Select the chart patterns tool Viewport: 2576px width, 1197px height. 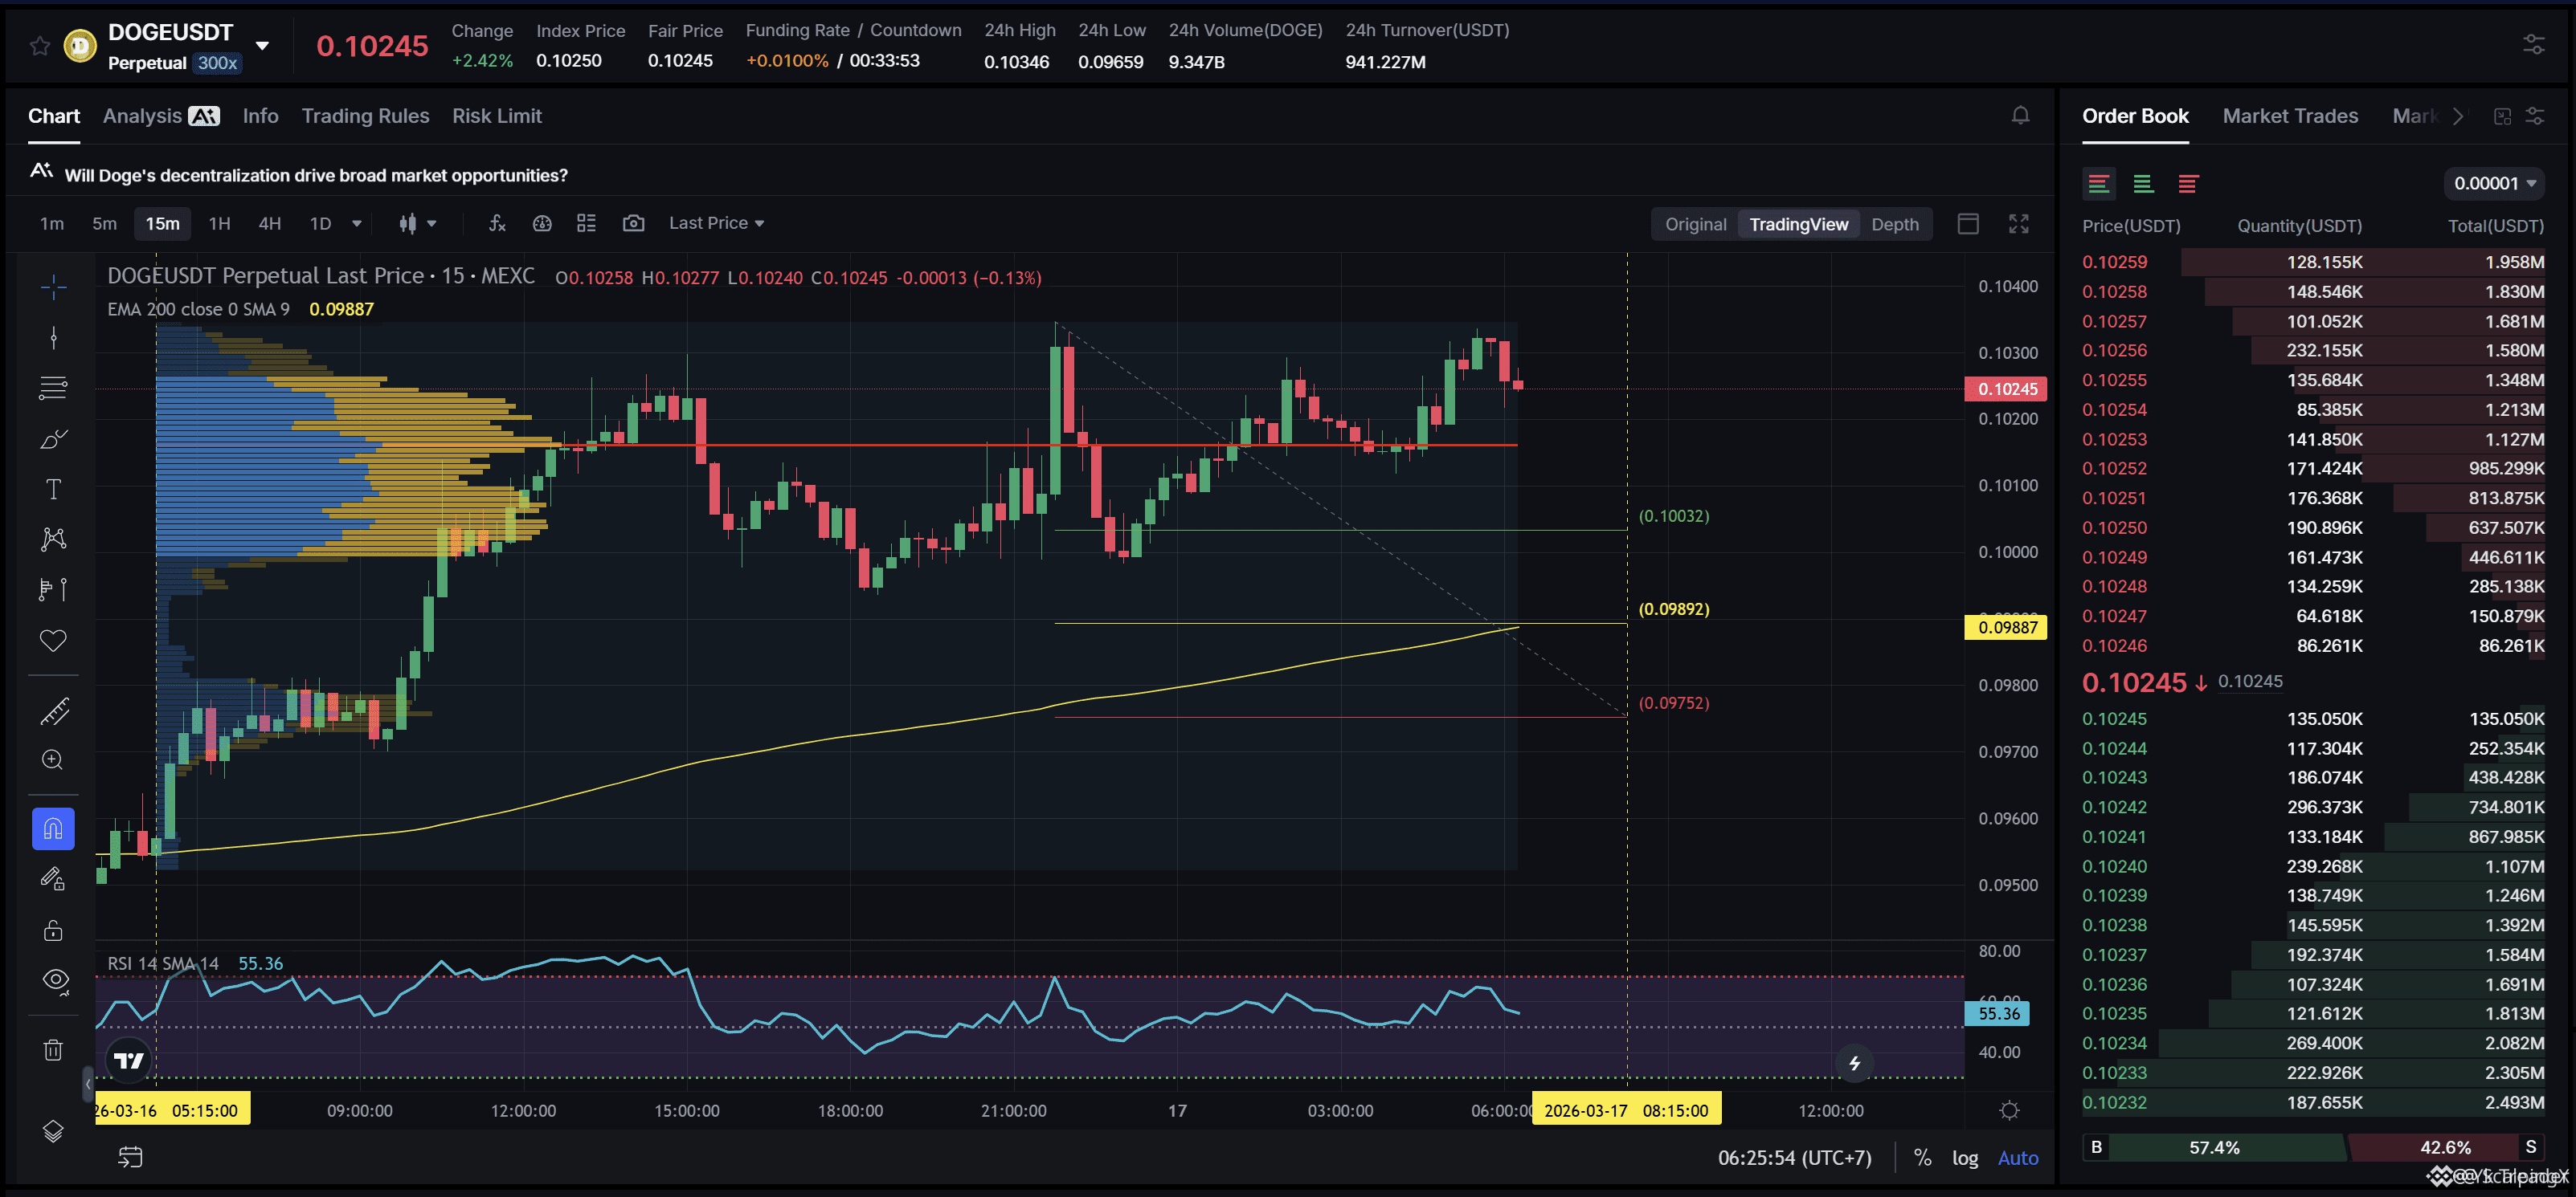click(53, 539)
